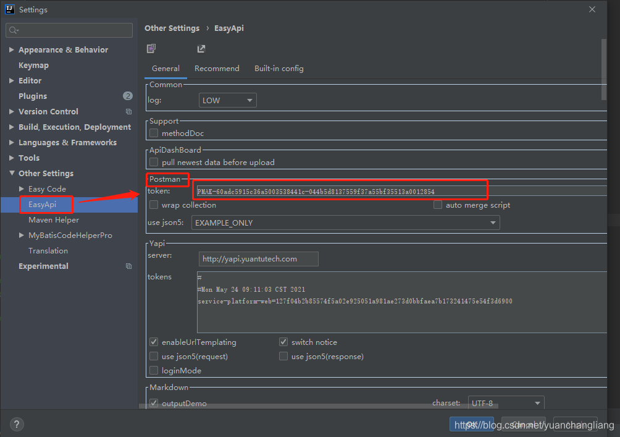
Task: Collapse the Other Settings section
Action: [x=12, y=173]
